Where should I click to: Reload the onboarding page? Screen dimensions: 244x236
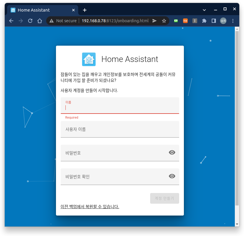pyautogui.click(x=30, y=21)
